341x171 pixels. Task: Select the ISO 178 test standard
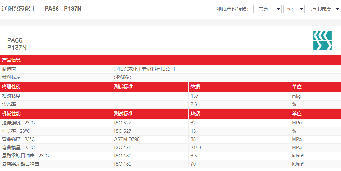point(123,147)
